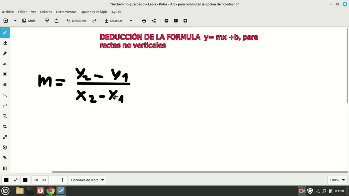Zoom in with the plus toolbar icon
Viewport: 349px width, 196px height.
pyautogui.click(x=185, y=21)
